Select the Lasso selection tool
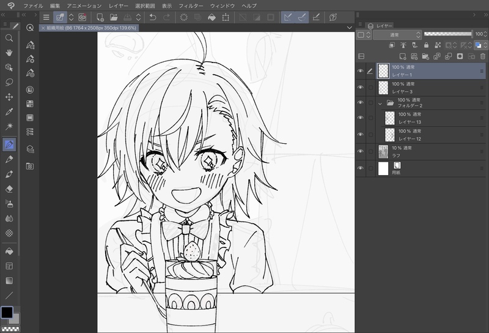Viewport: 489px width, 333px height. 9,82
